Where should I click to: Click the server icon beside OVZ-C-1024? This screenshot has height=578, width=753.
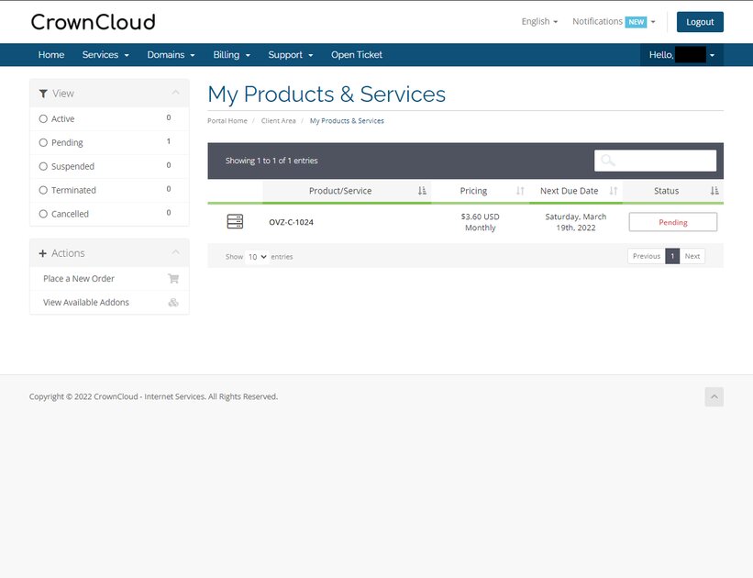point(235,221)
